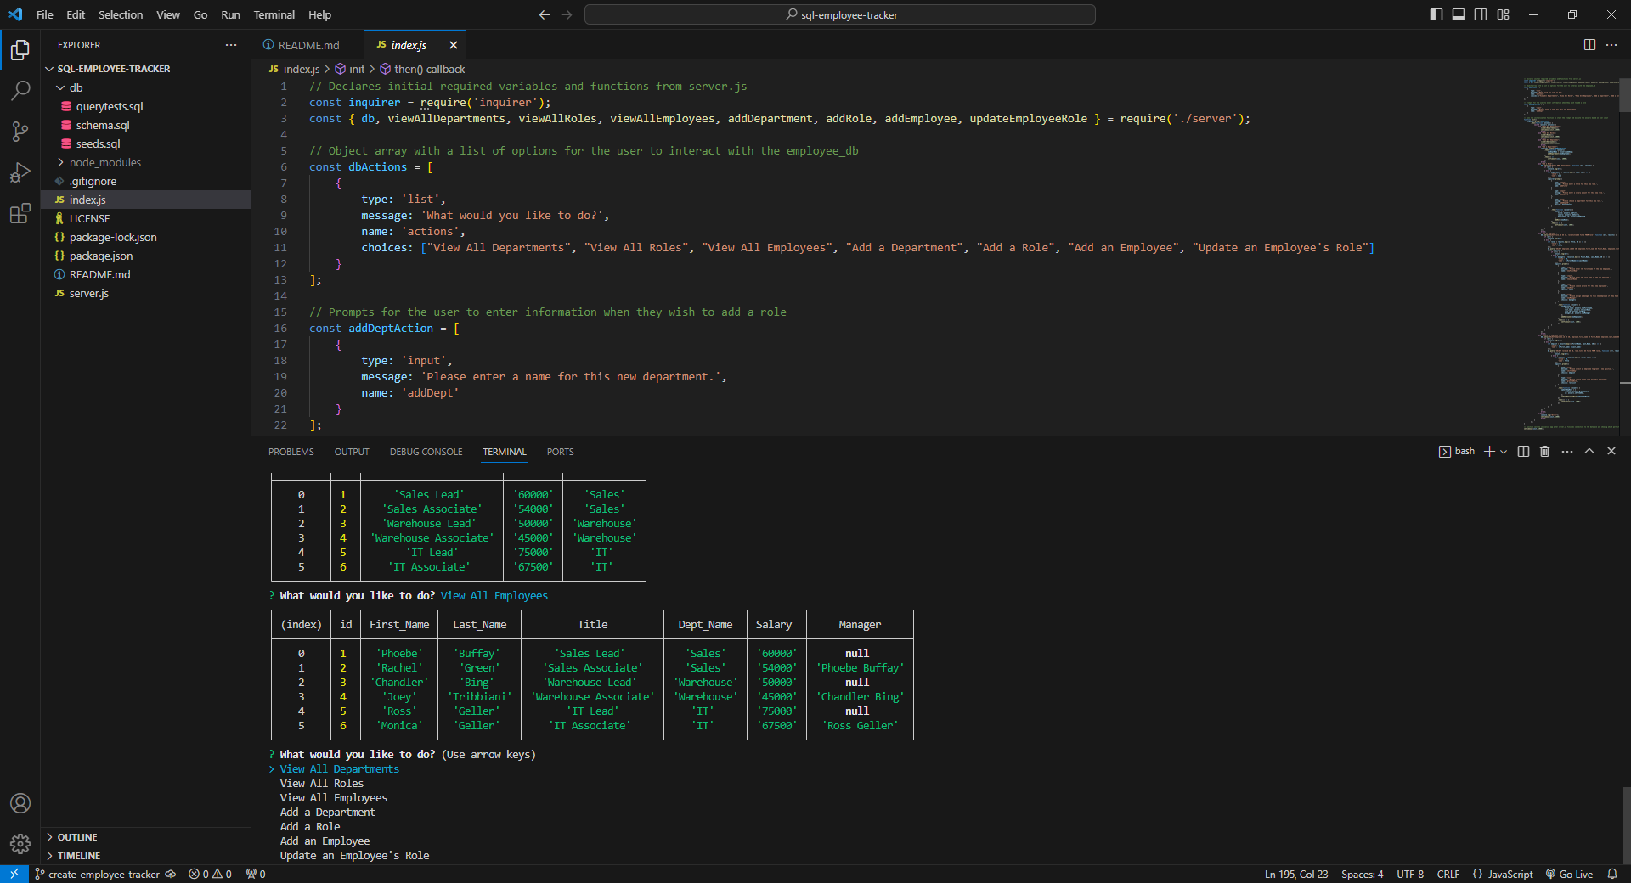Open the editor more actions ellipsis
The image size is (1631, 883).
point(1611,45)
